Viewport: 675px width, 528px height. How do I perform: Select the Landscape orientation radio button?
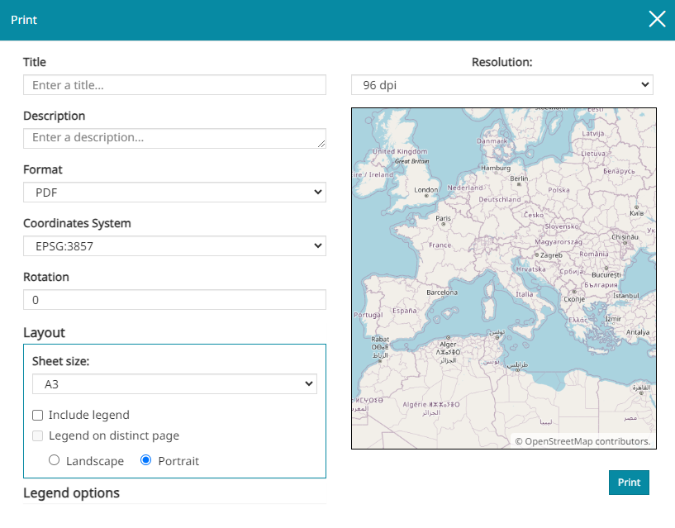55,460
